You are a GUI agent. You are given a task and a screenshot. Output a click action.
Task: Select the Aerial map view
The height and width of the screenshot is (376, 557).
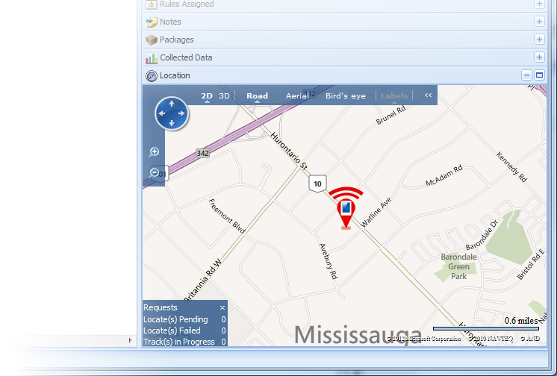point(297,95)
